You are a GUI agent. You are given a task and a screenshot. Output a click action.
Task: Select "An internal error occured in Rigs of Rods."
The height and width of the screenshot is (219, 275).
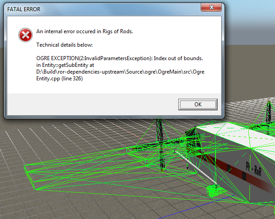click(x=85, y=31)
